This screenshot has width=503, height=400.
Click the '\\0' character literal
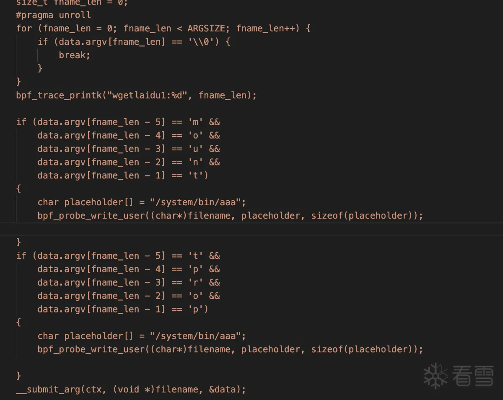[203, 42]
